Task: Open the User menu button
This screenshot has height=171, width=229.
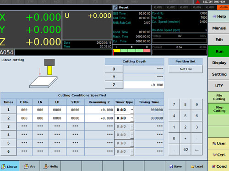Action: pos(218,143)
